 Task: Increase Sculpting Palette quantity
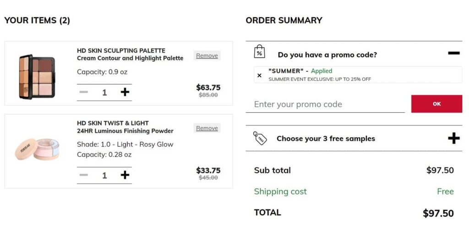point(125,92)
